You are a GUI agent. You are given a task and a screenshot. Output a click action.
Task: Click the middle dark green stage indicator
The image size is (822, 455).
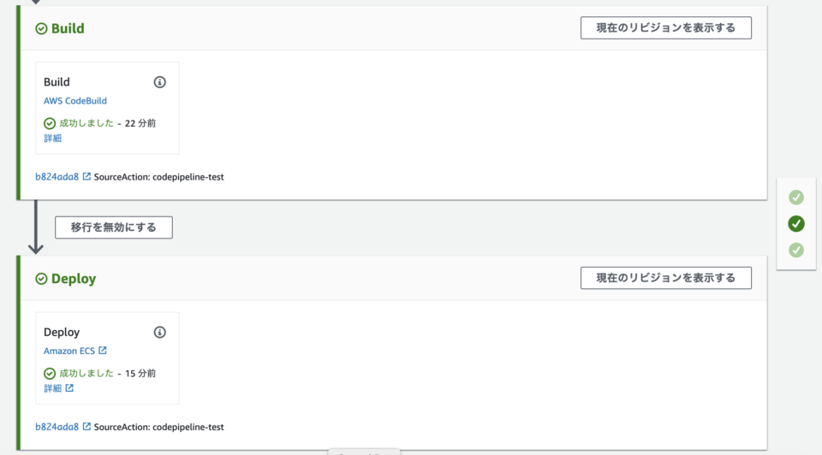point(796,224)
